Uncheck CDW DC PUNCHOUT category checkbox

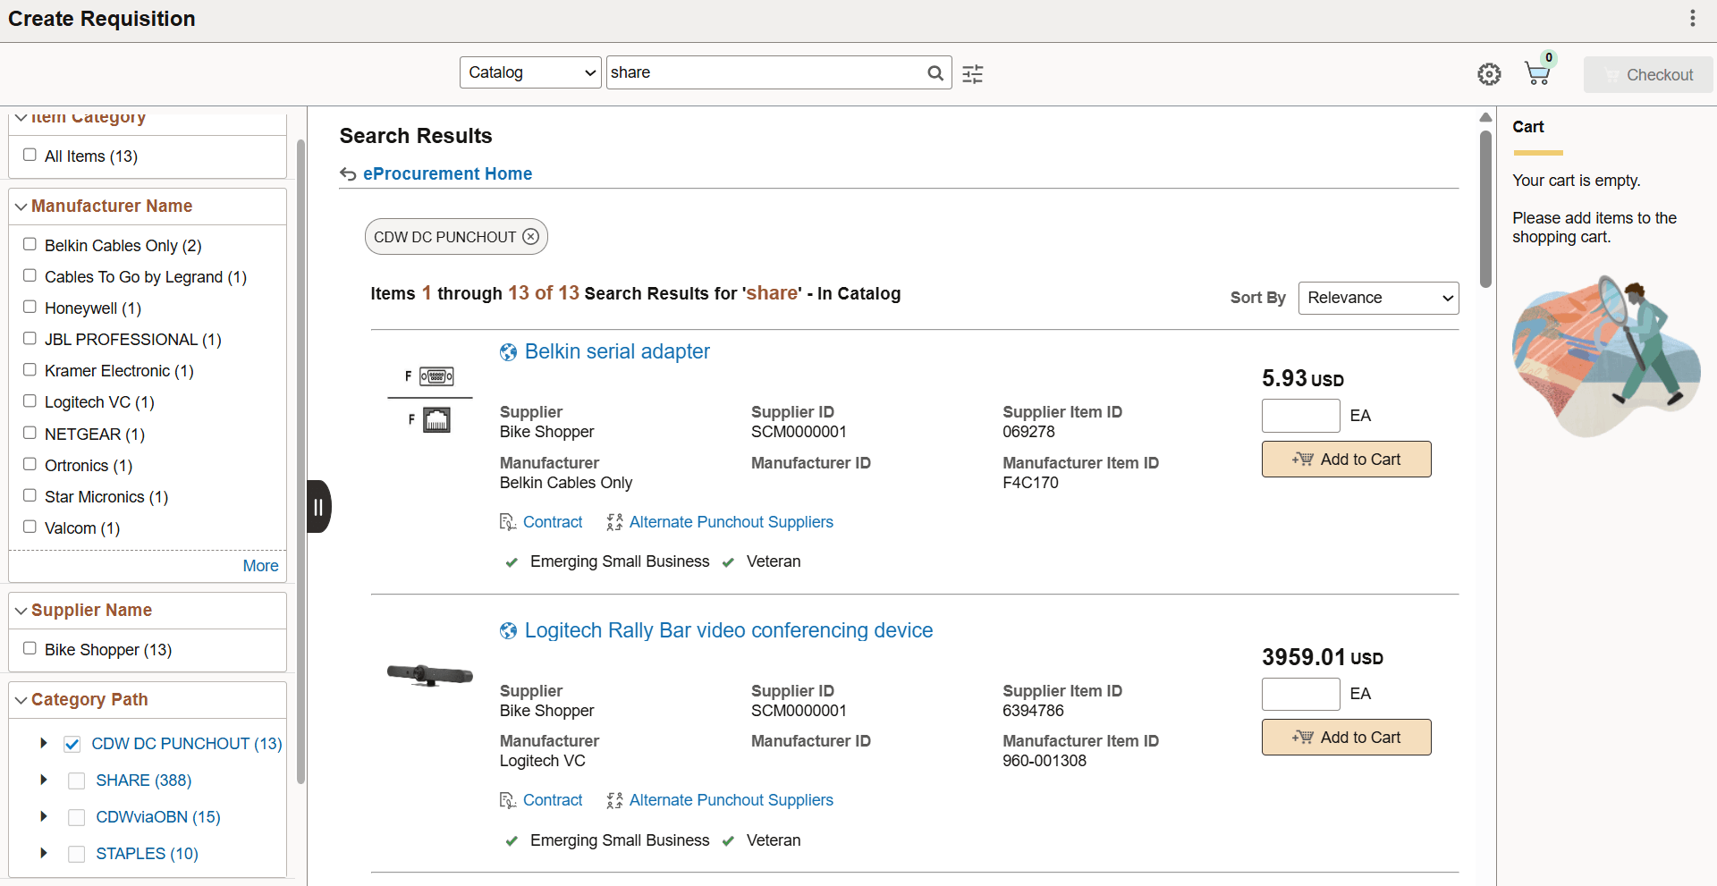point(72,744)
